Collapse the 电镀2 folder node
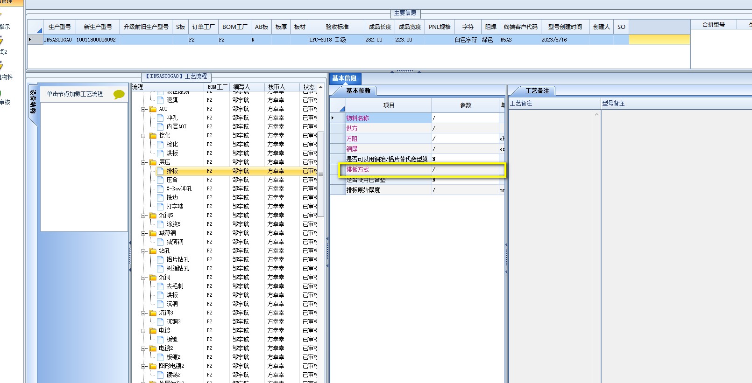Screen dimensions: 752x383 point(144,348)
